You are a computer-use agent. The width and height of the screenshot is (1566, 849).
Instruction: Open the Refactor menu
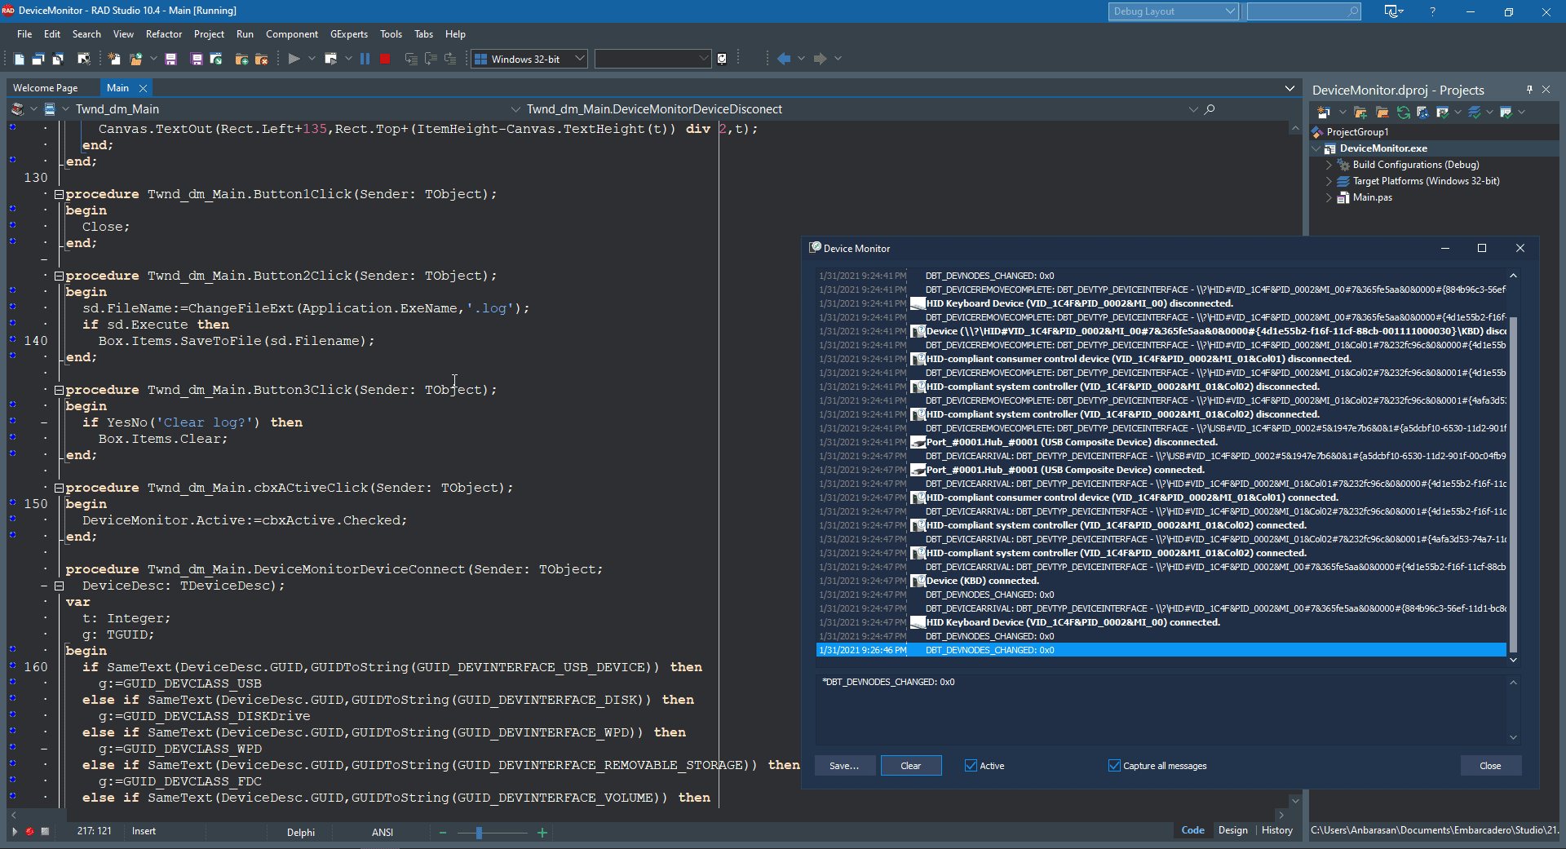click(x=164, y=34)
